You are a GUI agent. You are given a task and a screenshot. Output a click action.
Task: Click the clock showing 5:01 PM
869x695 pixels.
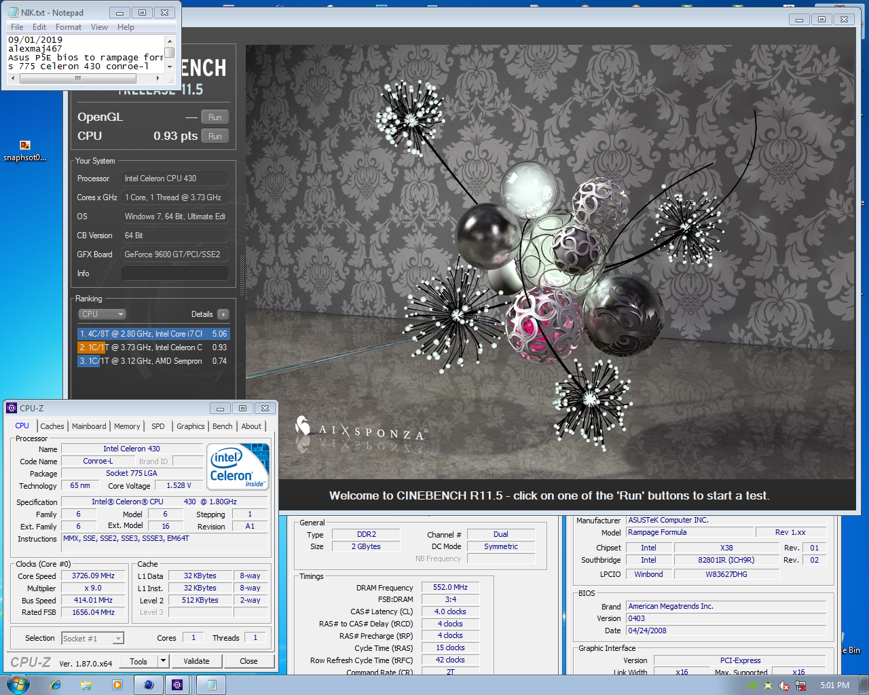tap(834, 685)
